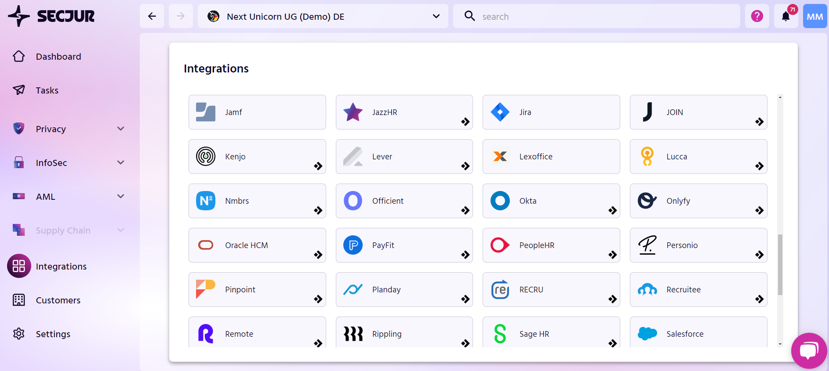The height and width of the screenshot is (371, 829).
Task: Select the Officient purple ring logo
Action: coord(353,201)
